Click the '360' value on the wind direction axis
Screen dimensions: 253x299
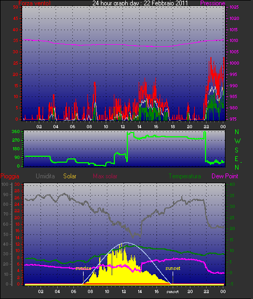tap(16, 131)
